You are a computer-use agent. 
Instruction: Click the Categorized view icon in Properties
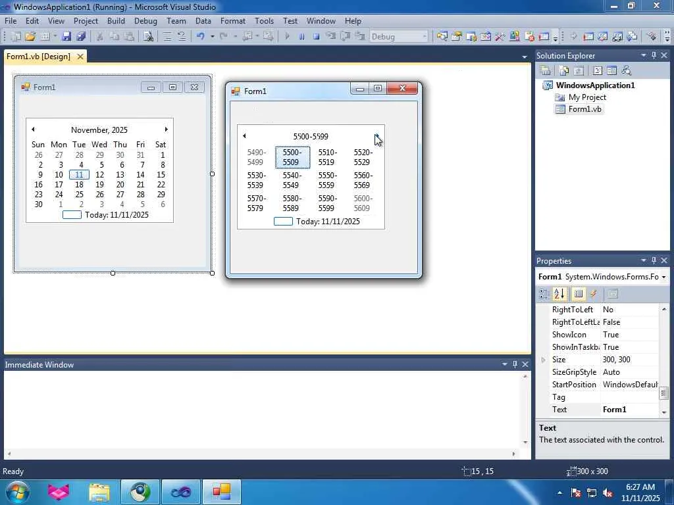point(544,294)
